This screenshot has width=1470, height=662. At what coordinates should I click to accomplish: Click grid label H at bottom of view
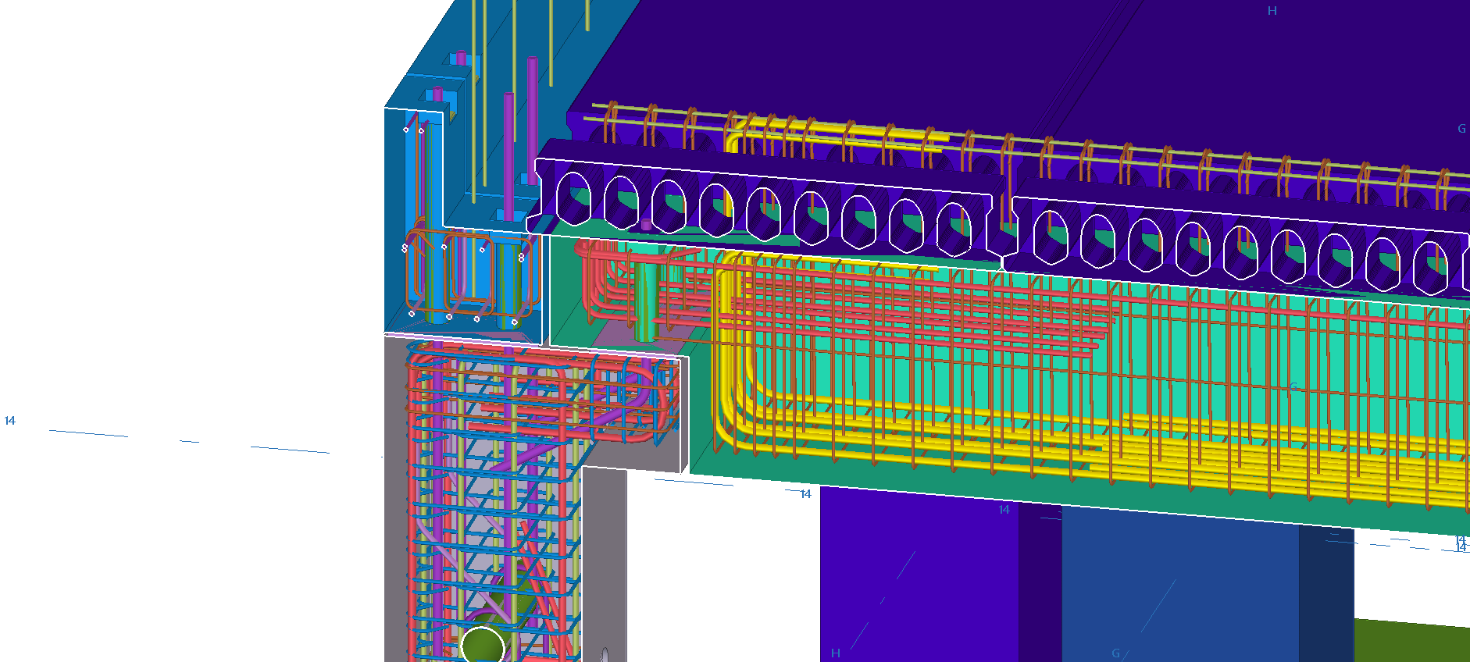click(x=836, y=653)
